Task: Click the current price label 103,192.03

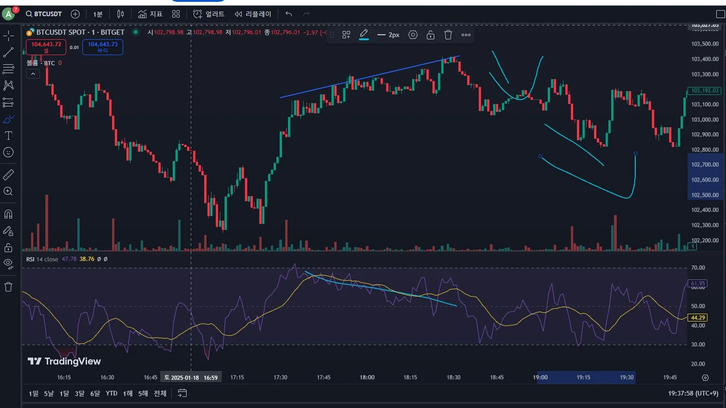Action: (705, 91)
